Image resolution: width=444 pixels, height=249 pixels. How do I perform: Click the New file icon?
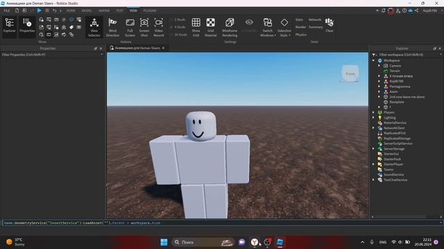click(17, 10)
